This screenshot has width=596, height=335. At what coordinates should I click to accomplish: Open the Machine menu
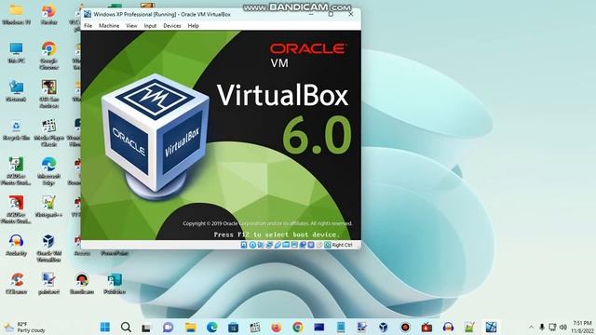(x=109, y=26)
